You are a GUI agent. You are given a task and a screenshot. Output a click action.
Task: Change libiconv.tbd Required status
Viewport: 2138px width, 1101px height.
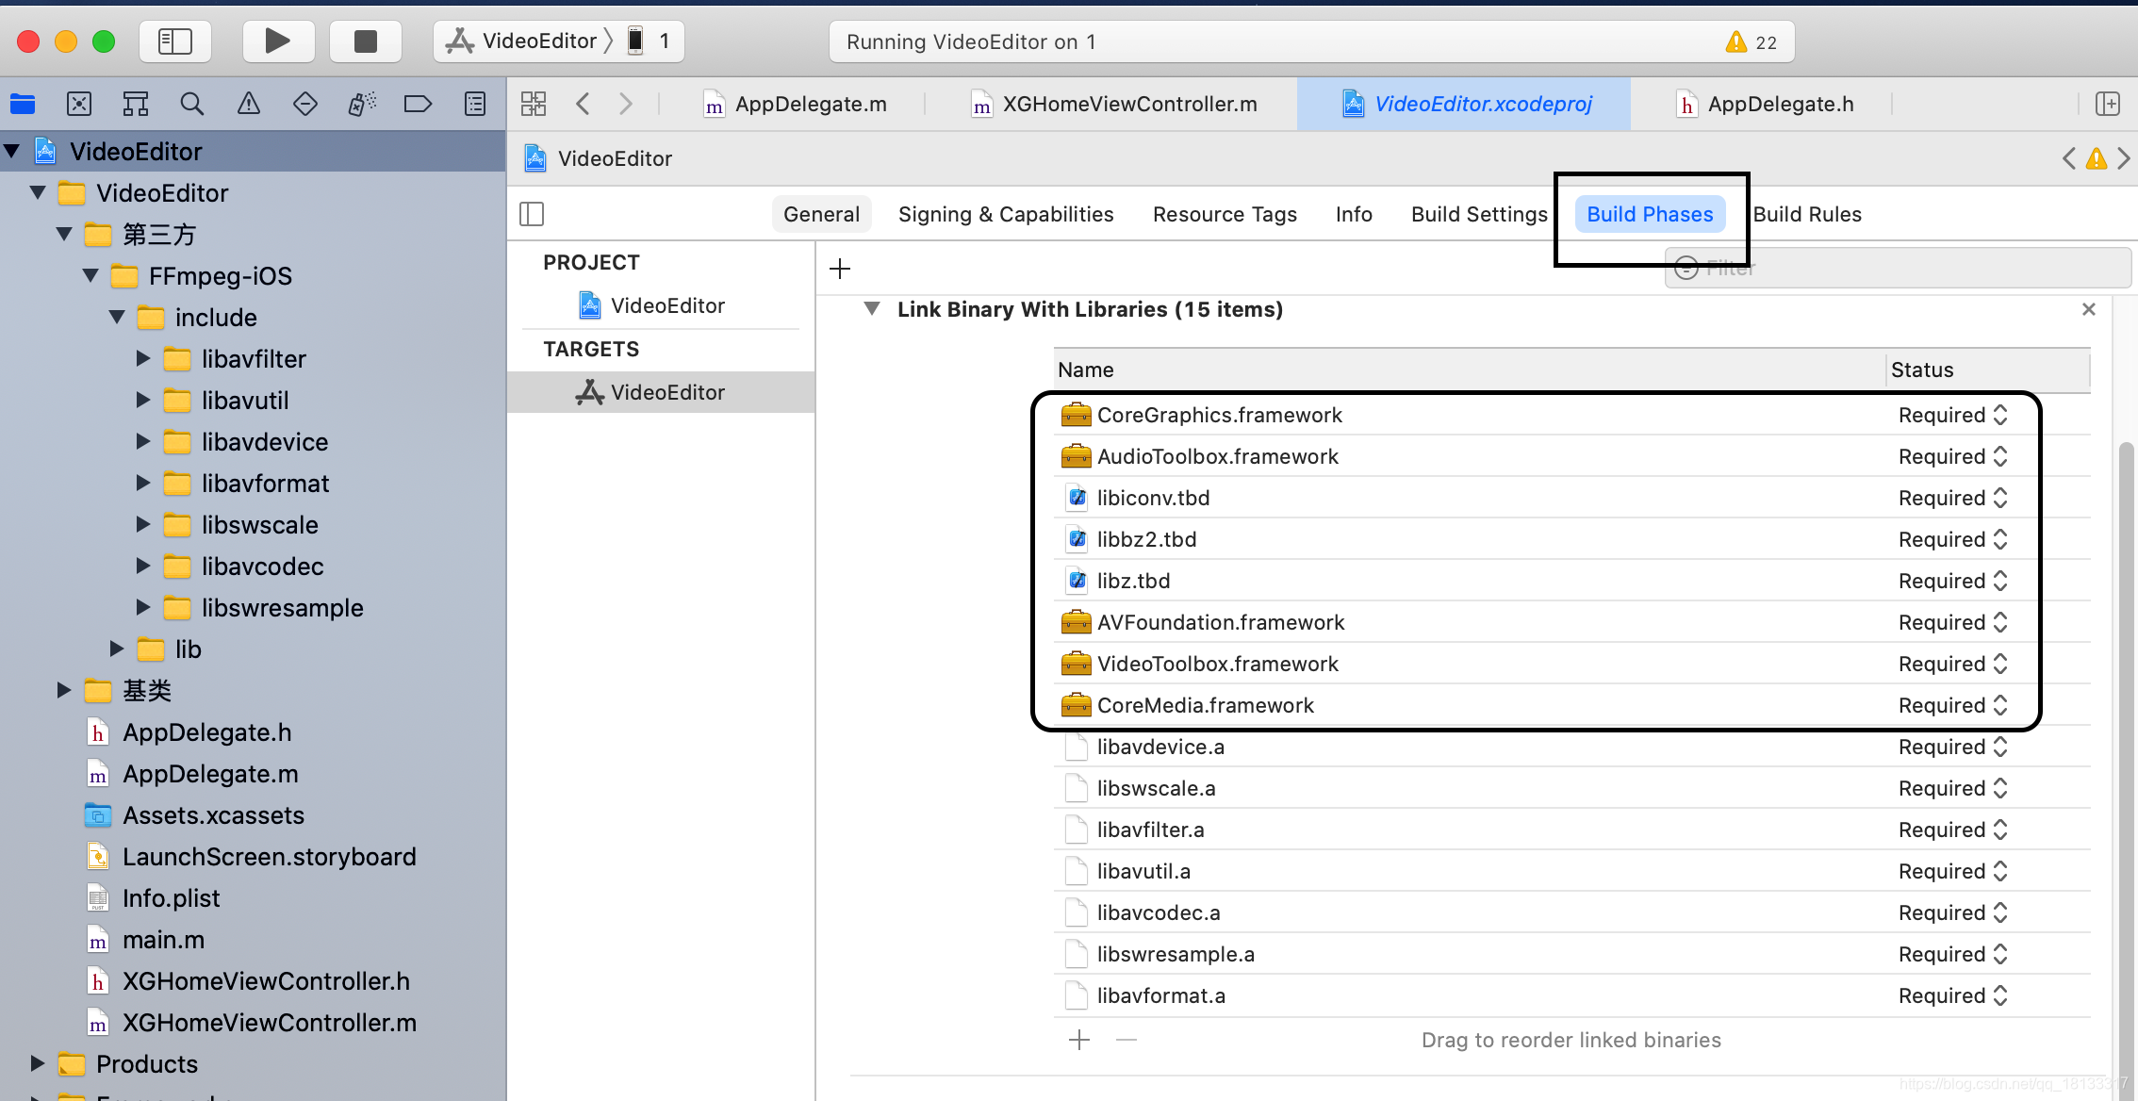point(1953,498)
